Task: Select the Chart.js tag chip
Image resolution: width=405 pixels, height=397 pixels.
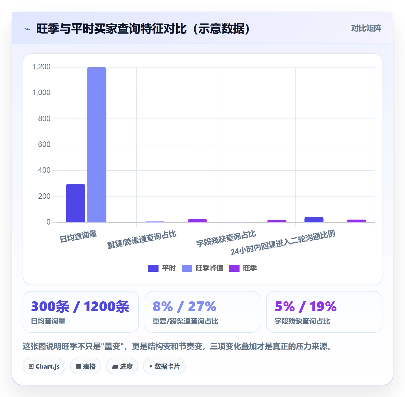Action: pos(44,366)
